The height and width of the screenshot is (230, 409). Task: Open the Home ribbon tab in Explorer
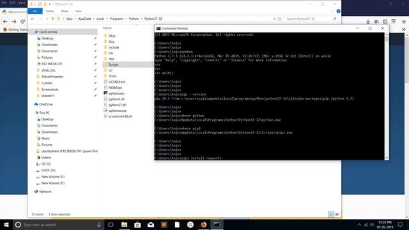click(50, 11)
